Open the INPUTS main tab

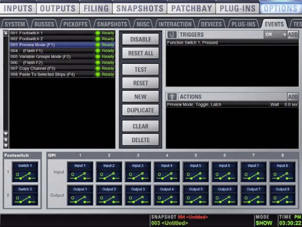click(x=18, y=8)
